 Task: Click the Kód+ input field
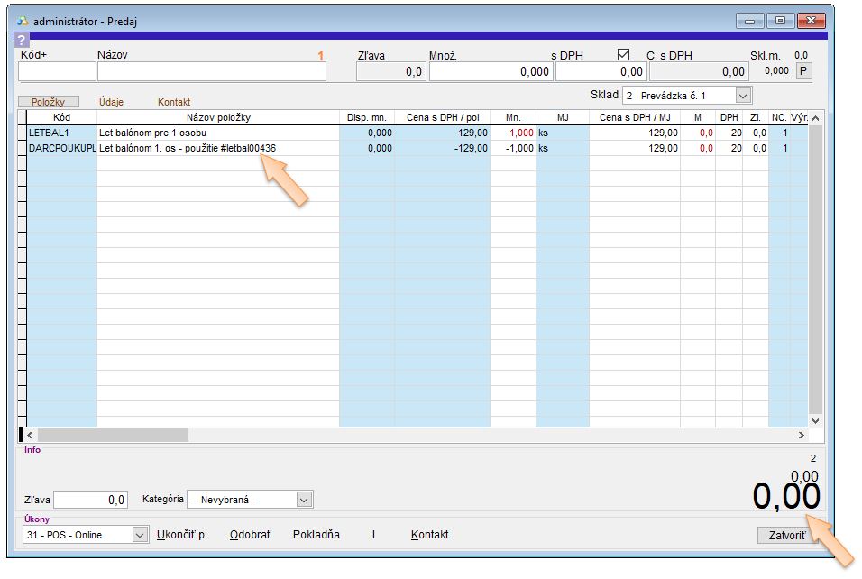tap(57, 72)
